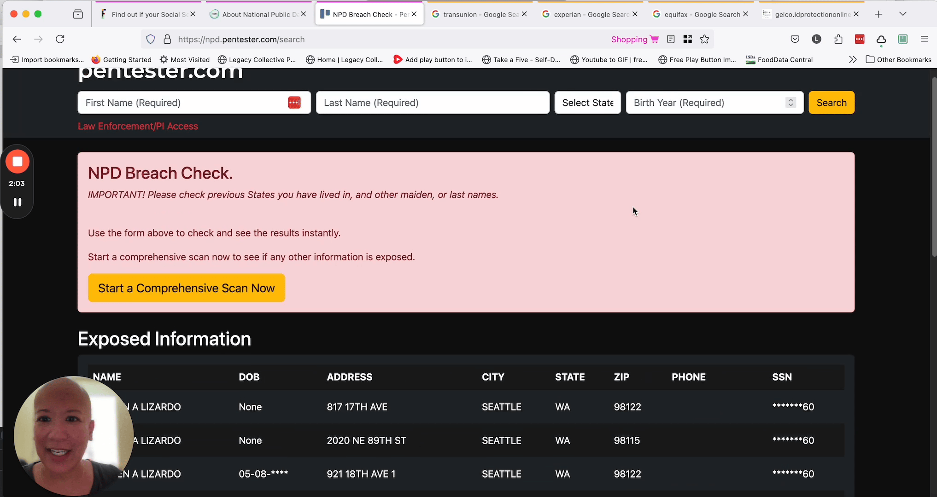Image resolution: width=937 pixels, height=497 pixels.
Task: Open the Extensions puzzle-piece menu
Action: [838, 39]
